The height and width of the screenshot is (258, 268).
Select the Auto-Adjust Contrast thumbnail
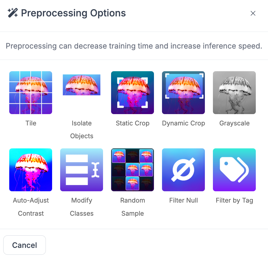coord(31,170)
